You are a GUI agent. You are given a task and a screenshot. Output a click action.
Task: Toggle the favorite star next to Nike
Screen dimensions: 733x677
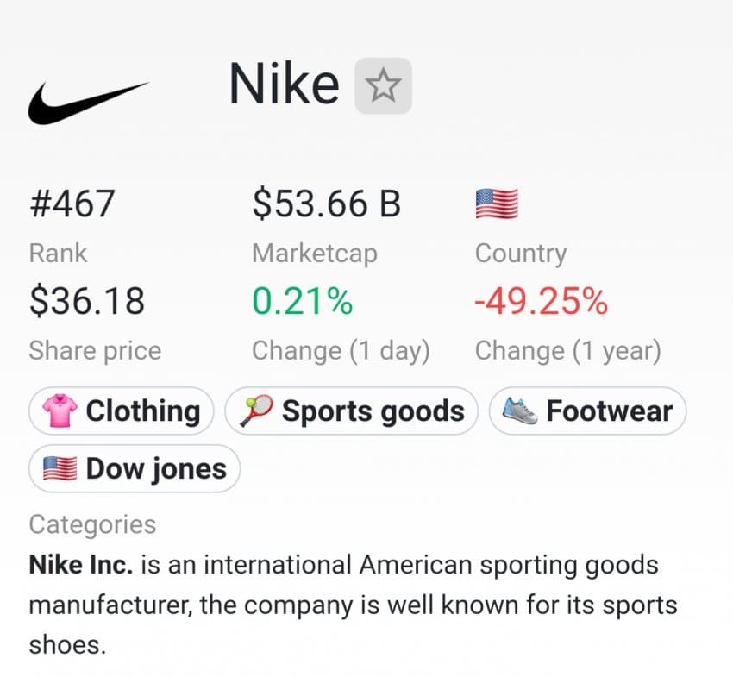click(x=384, y=85)
